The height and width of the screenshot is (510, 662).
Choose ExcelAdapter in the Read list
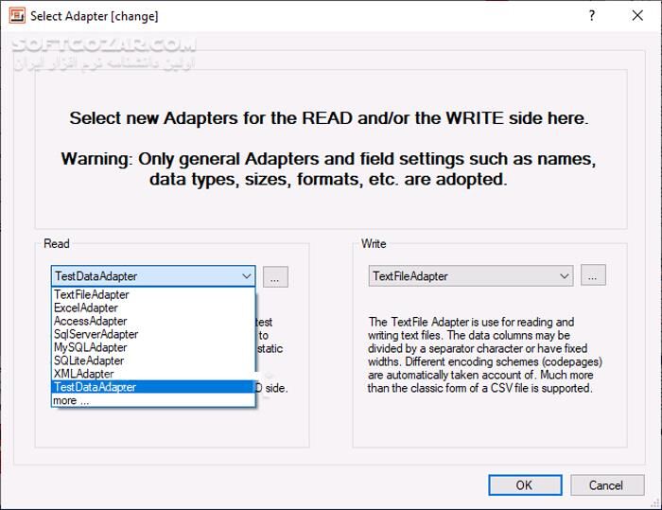click(86, 308)
